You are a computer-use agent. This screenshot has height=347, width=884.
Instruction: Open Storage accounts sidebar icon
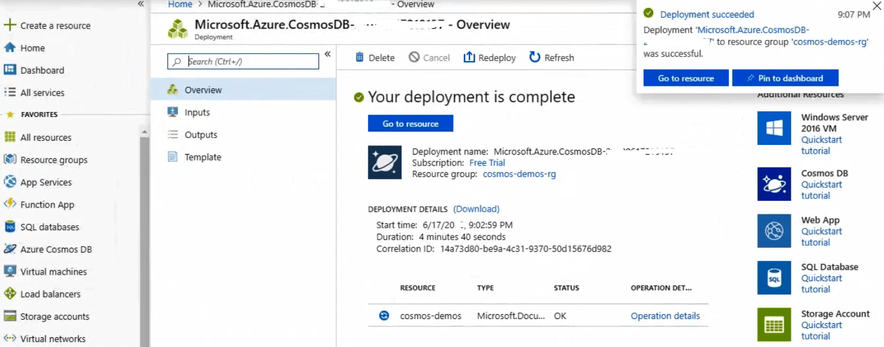10,317
